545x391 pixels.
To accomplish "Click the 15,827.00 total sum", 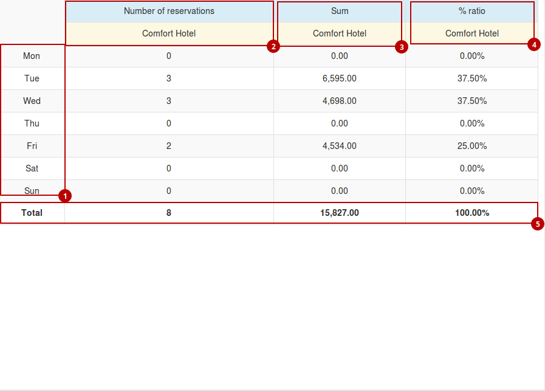I will (x=340, y=213).
